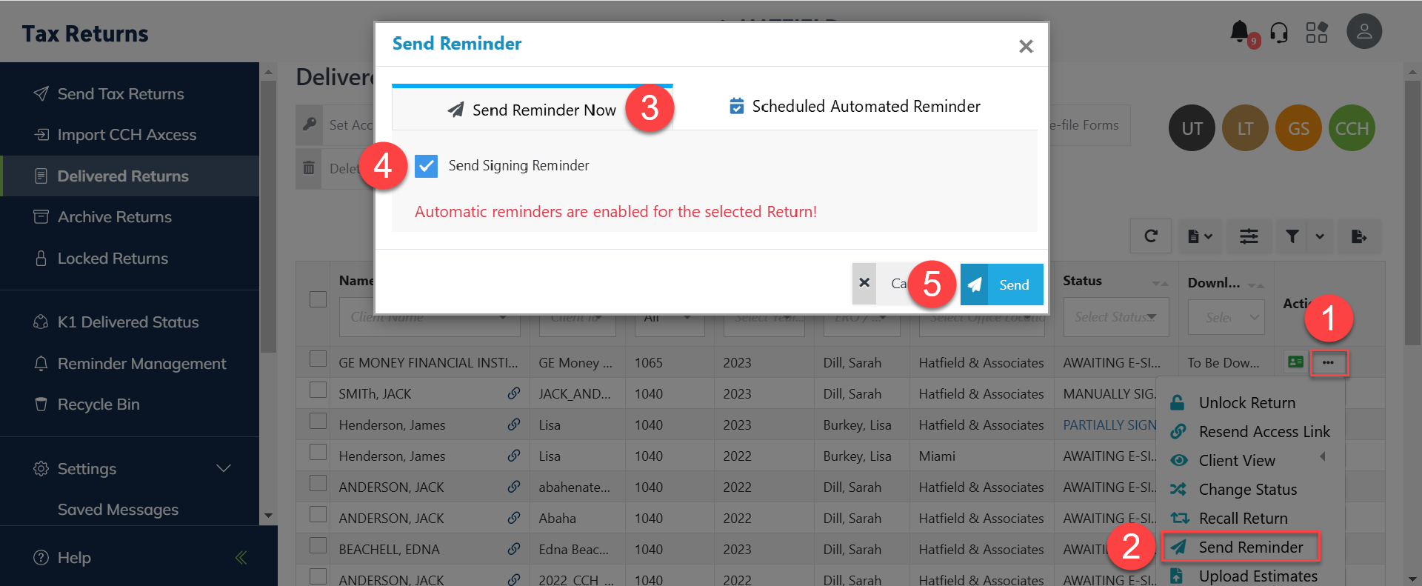Viewport: 1422px width, 586px height.
Task: Click the notification bell icon
Action: [x=1240, y=32]
